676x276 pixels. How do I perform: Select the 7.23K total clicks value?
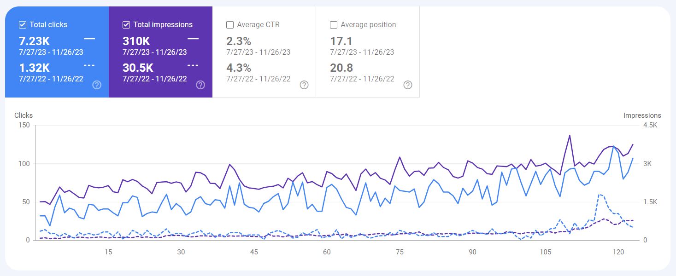pos(34,41)
